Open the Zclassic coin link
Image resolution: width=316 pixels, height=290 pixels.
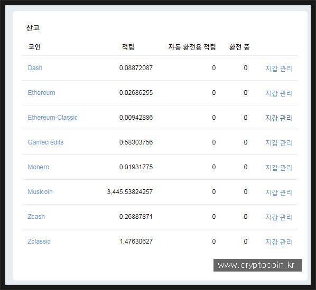[x=39, y=241]
